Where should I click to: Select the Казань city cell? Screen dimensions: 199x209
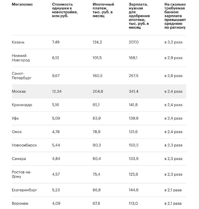tap(18, 42)
